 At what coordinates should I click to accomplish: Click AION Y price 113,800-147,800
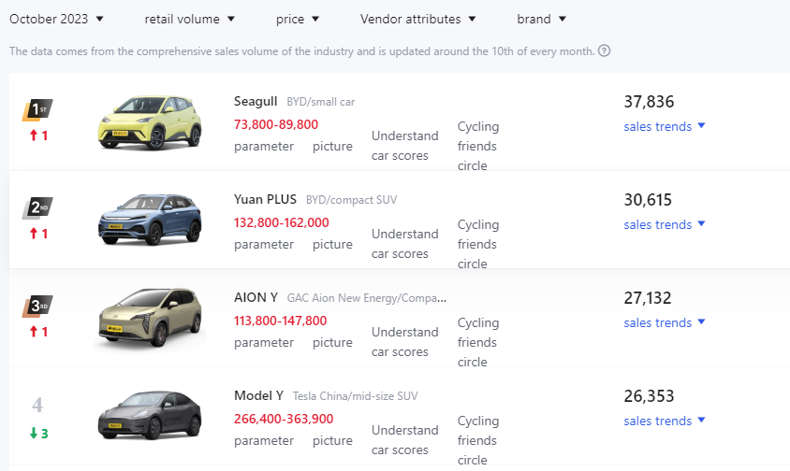click(x=280, y=321)
